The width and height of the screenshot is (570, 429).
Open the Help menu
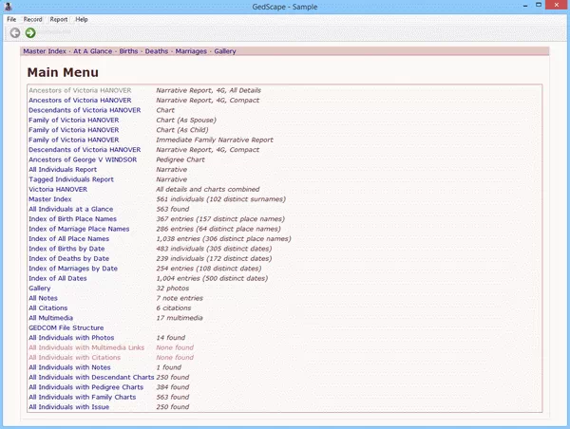[82, 19]
